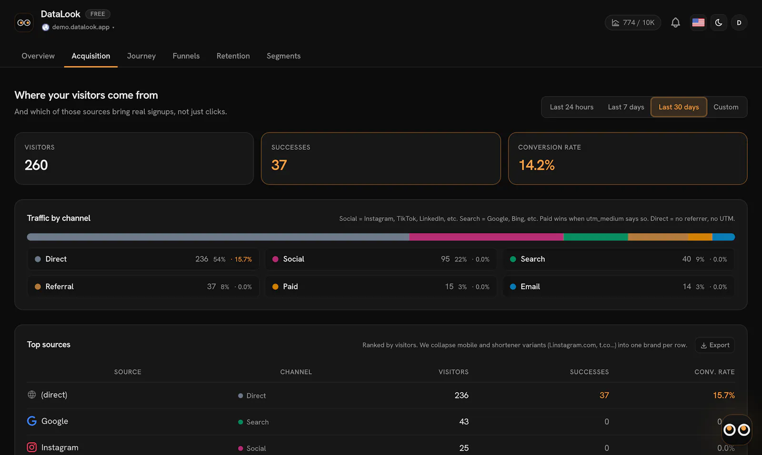Toggle dark mode moon icon
The image size is (762, 455).
(x=719, y=22)
